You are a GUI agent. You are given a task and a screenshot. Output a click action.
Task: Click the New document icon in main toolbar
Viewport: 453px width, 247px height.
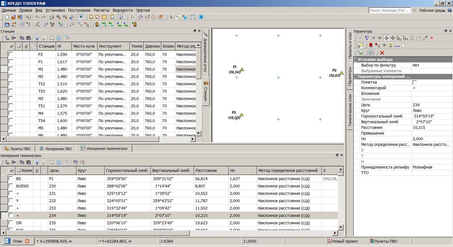[x=7, y=17]
